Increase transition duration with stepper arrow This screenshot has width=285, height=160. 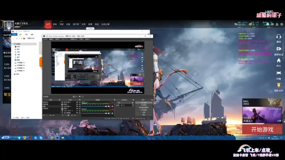tap(133, 105)
